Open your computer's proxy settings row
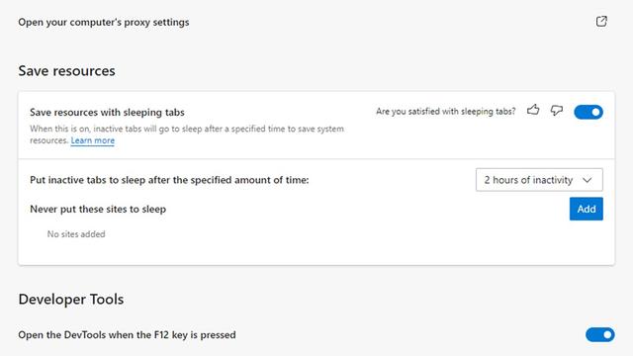Viewport: 633px width, 356px height. pyautogui.click(x=313, y=22)
